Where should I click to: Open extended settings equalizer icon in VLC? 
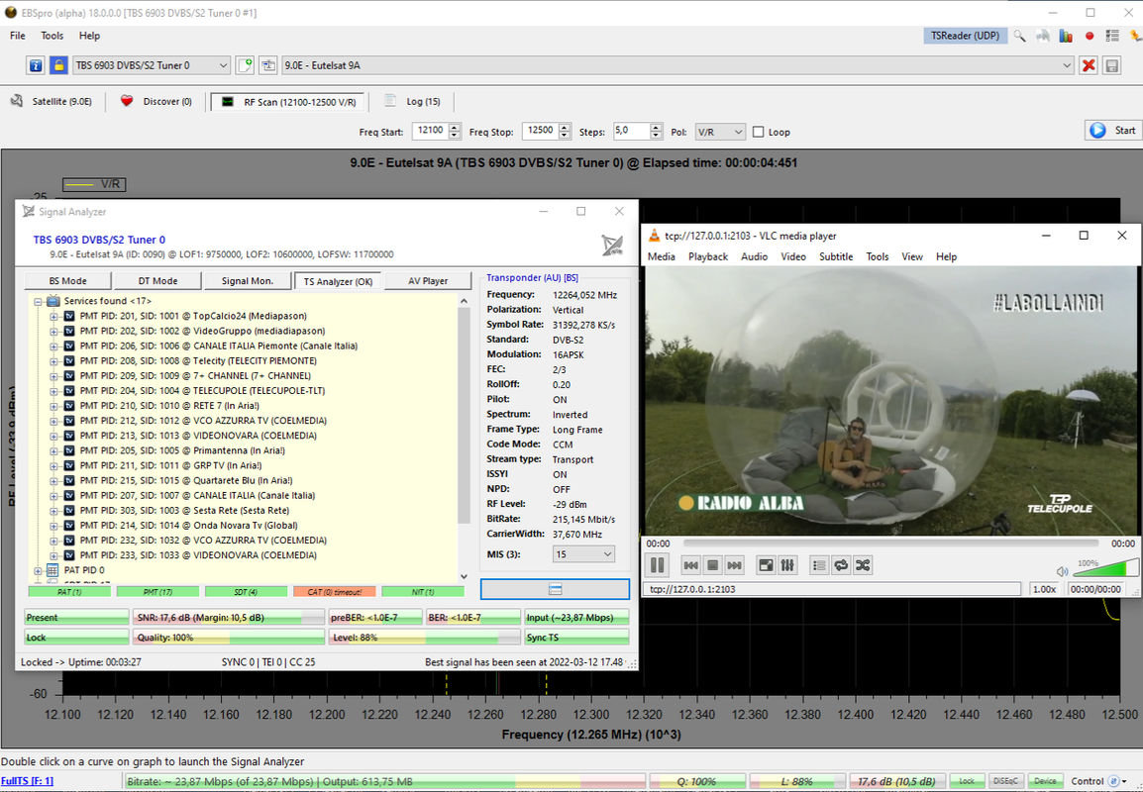pos(787,565)
